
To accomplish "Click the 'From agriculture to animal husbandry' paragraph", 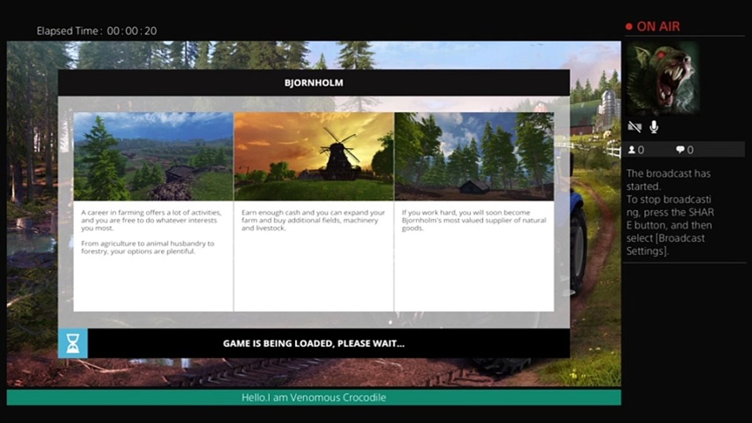I will coord(148,247).
